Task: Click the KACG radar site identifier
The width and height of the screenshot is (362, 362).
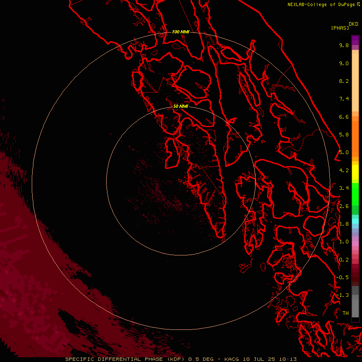Action: tap(232, 359)
